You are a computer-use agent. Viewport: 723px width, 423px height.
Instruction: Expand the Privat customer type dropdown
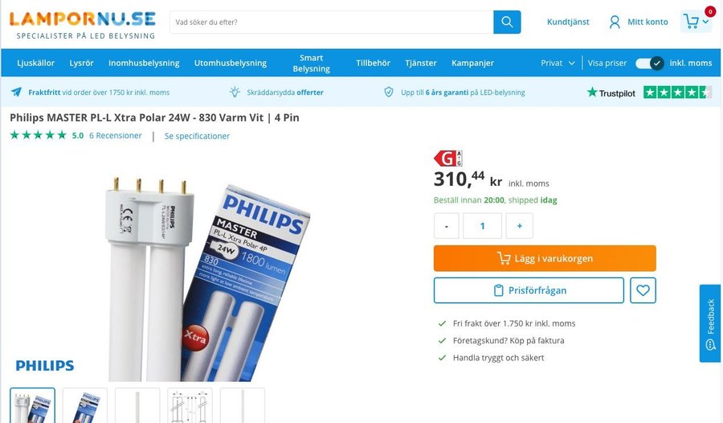(558, 63)
